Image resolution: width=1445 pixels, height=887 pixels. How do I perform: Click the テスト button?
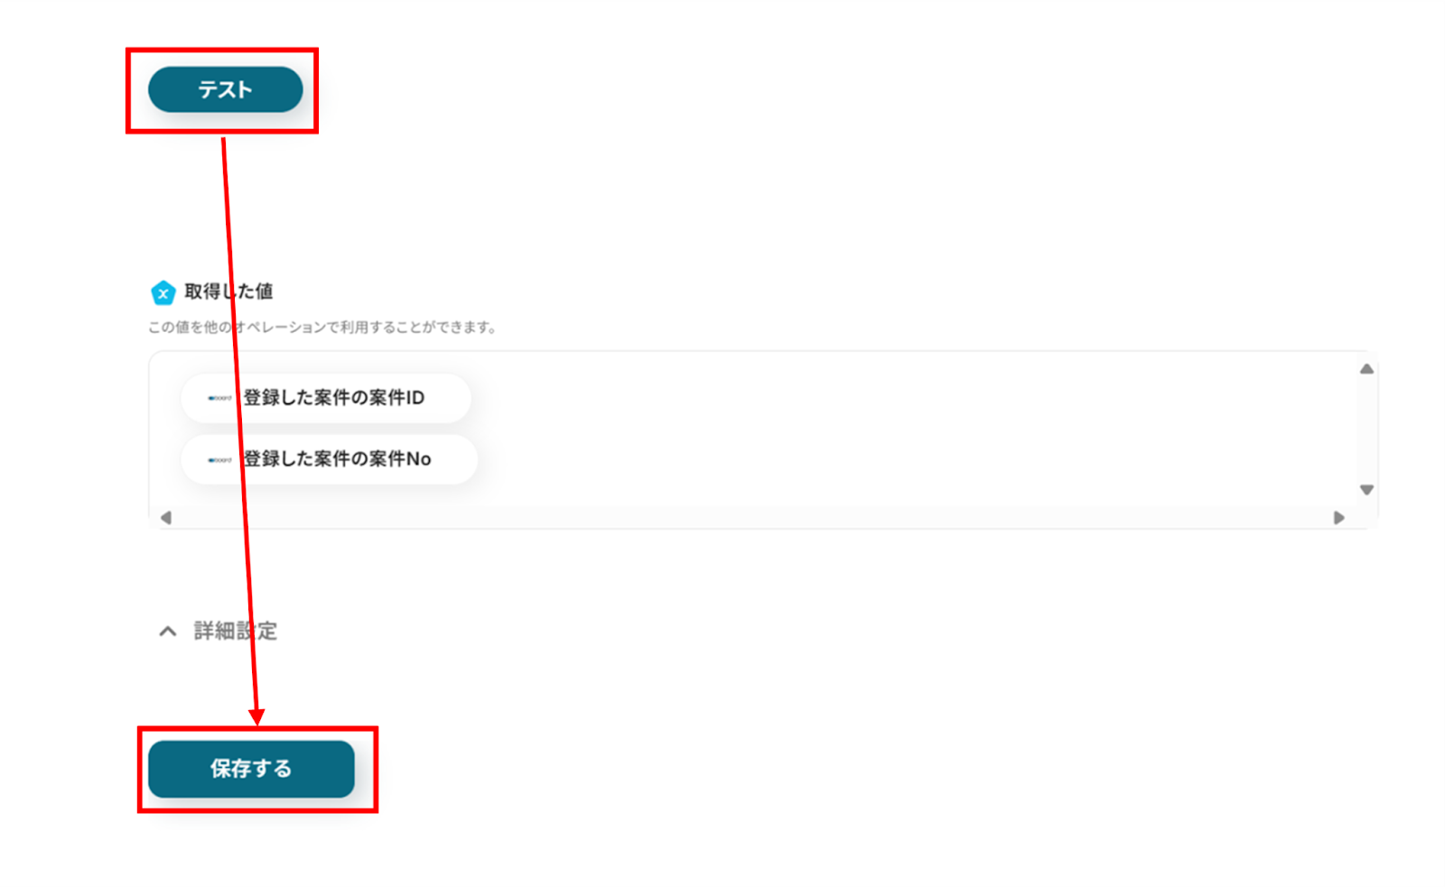point(225,89)
